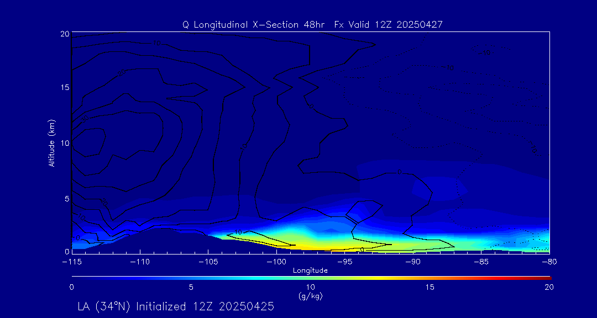Click the 10 km altitude tick label
Screen dimensions: 597x318
pos(64,142)
